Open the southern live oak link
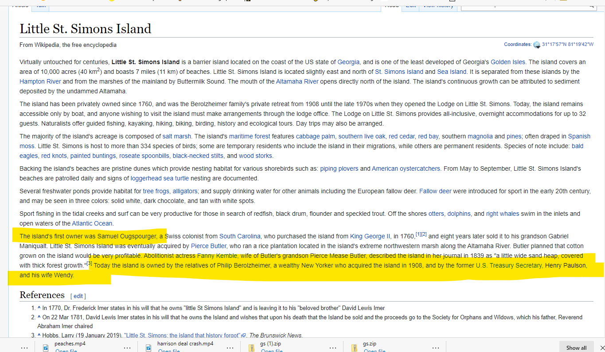 362,136
